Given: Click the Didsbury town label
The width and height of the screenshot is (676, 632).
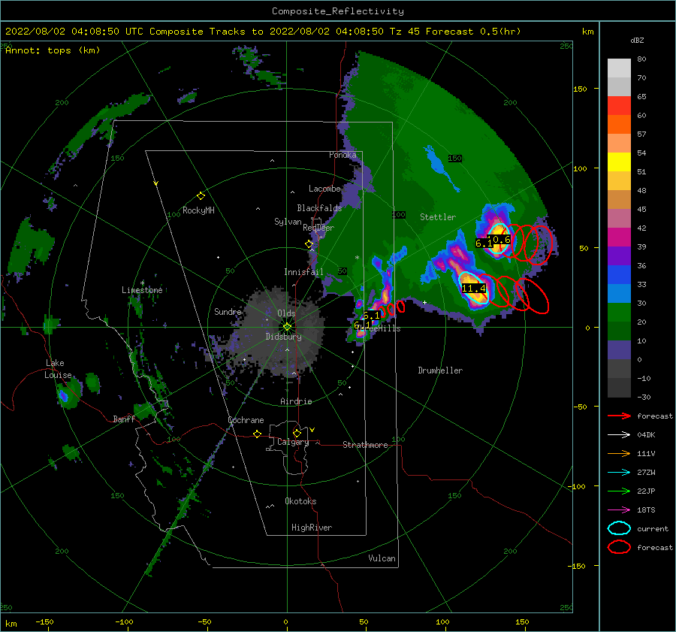Looking at the screenshot, I should [x=283, y=337].
